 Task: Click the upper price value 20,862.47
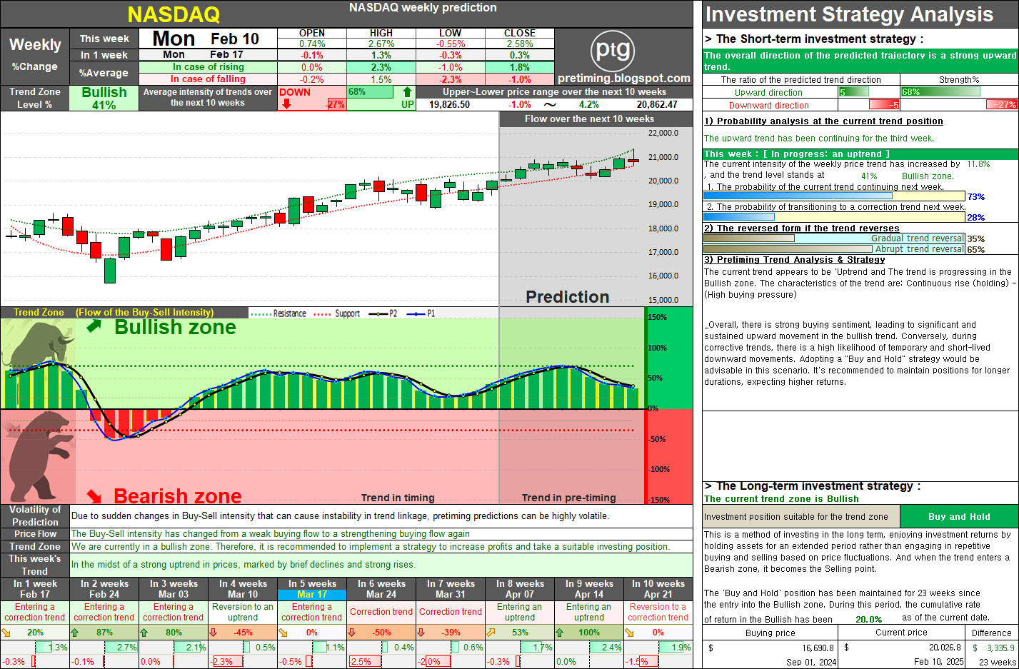pos(657,104)
